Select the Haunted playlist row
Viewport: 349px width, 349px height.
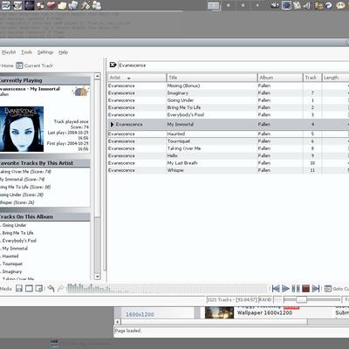229,133
